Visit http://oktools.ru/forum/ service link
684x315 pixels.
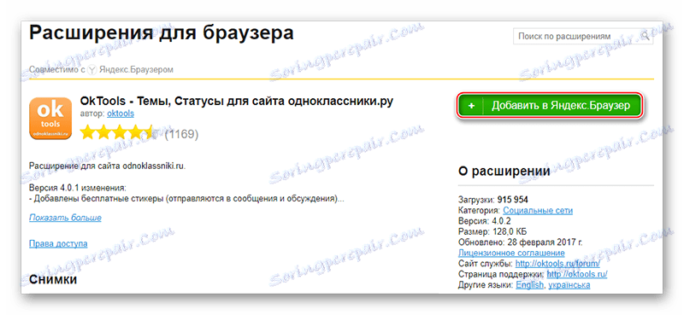point(558,264)
